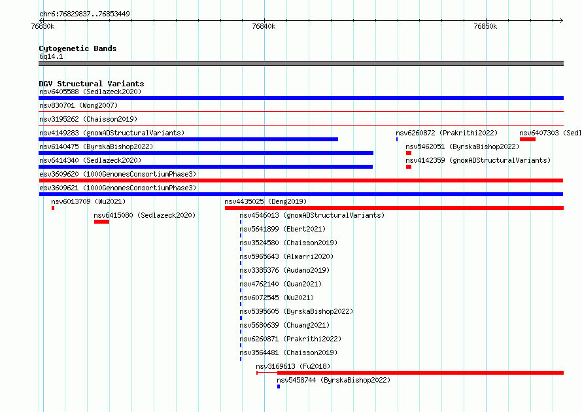The image size is (582, 412).
Task: Open the nsv3564481 (Chaisson2019) label
Action: point(288,352)
